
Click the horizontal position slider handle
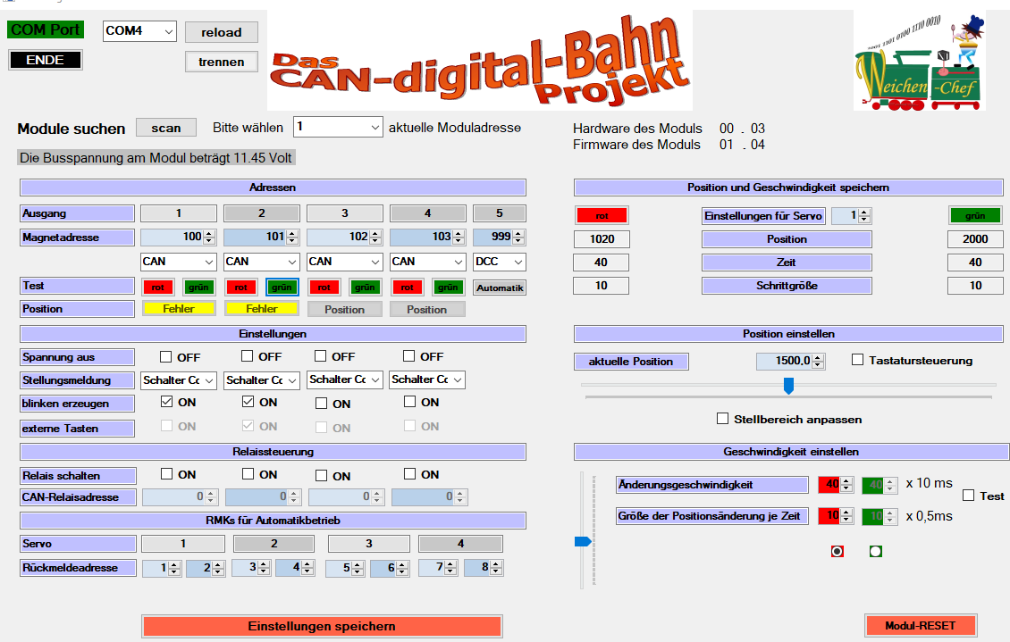788,386
